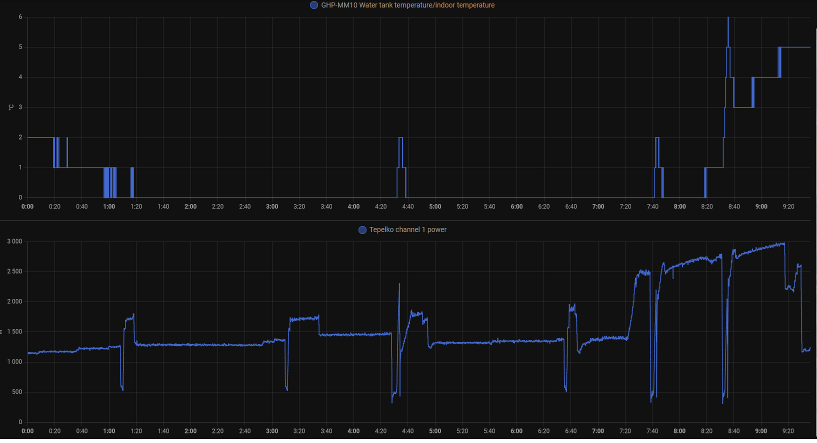The height and width of the screenshot is (443, 817).
Task: Click the 4:40 time label under the temperature chart
Action: point(408,206)
